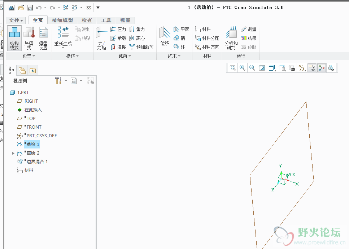Image resolution: width=349 pixels, height=249 pixels.
Task: Customize quick access toolbar arrow
Action: pyautogui.click(x=98, y=8)
